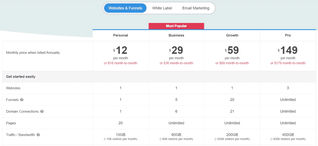
Task: Click the $59 Growth price
Action: tap(232, 50)
